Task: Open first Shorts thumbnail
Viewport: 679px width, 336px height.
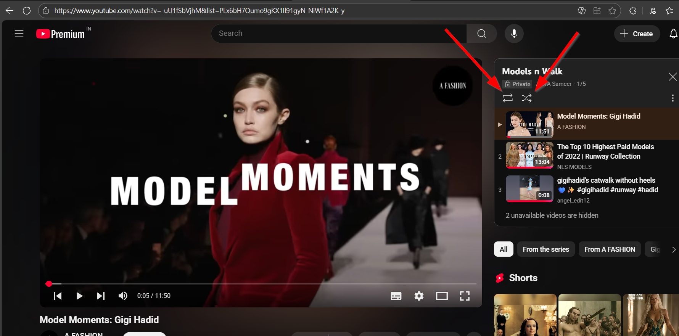Action: (x=525, y=315)
